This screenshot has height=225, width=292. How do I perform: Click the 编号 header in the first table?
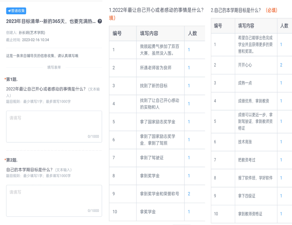point(117,33)
